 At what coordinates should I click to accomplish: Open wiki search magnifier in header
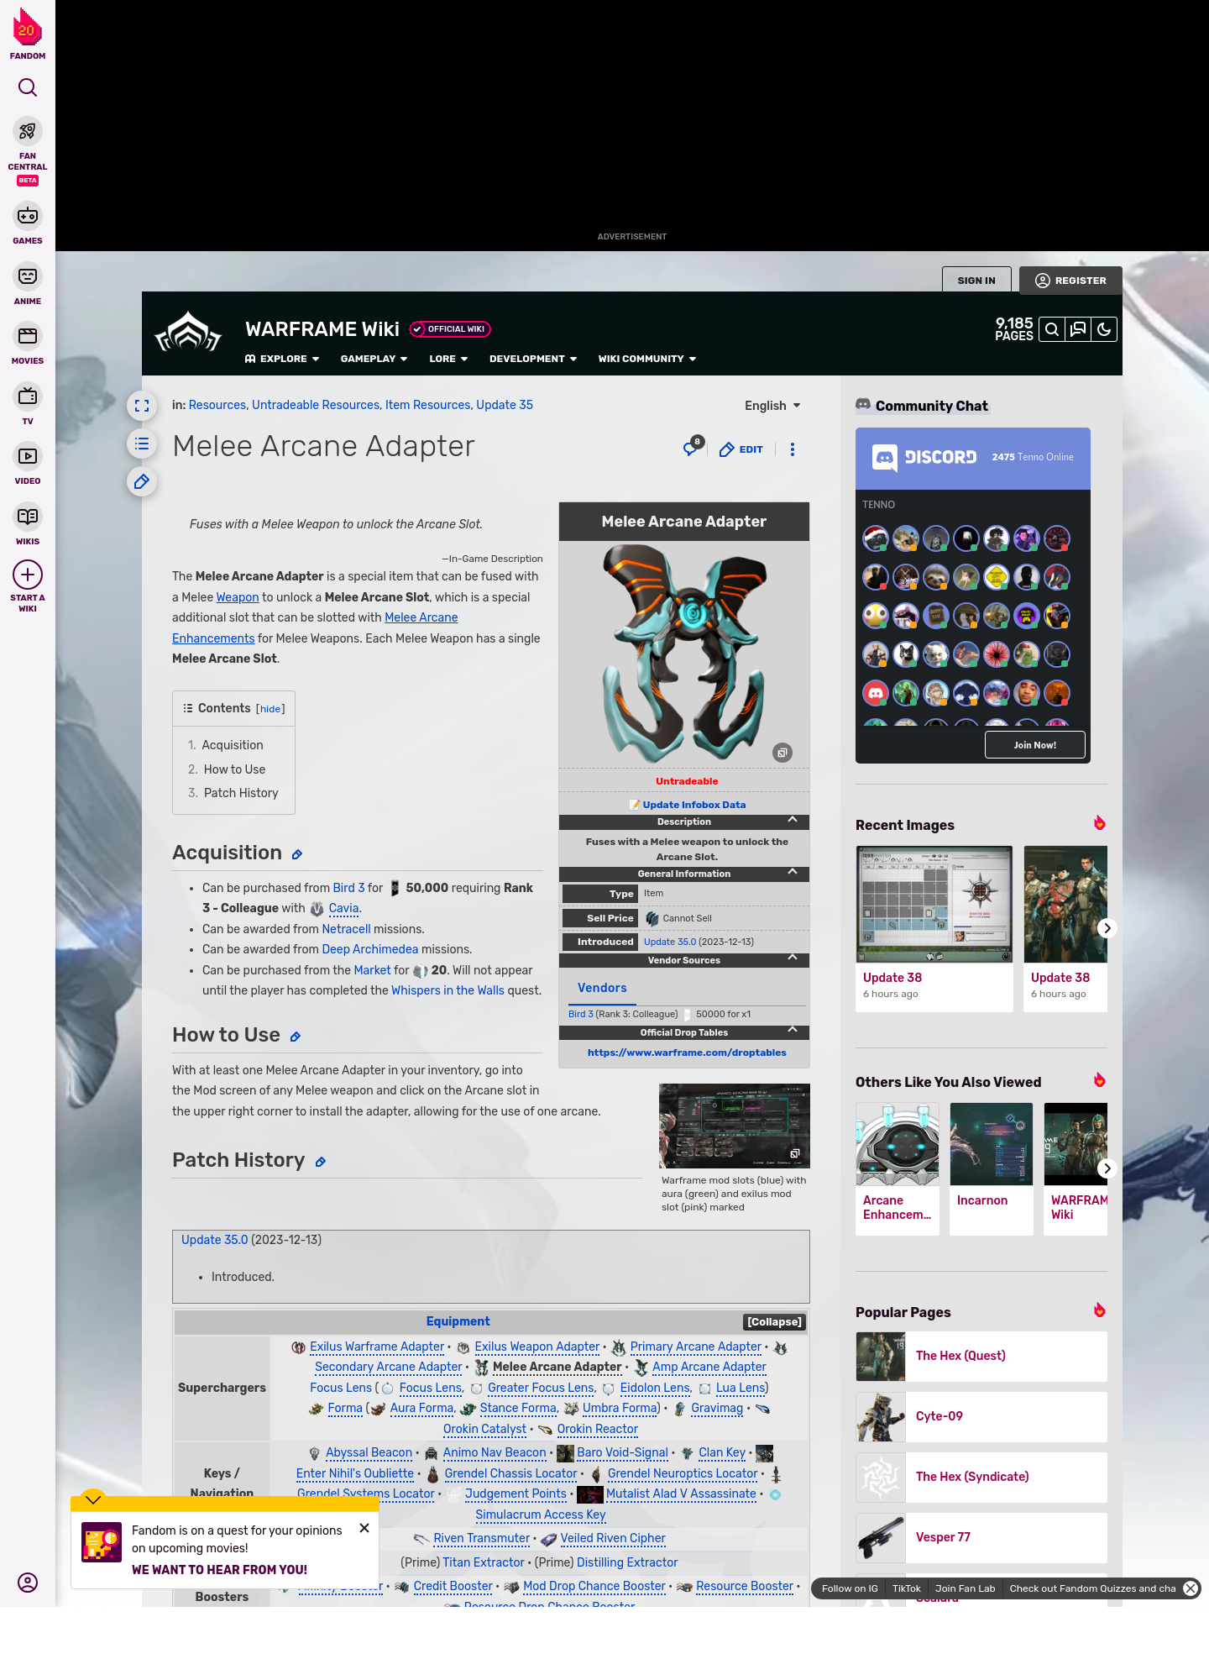click(x=1051, y=329)
